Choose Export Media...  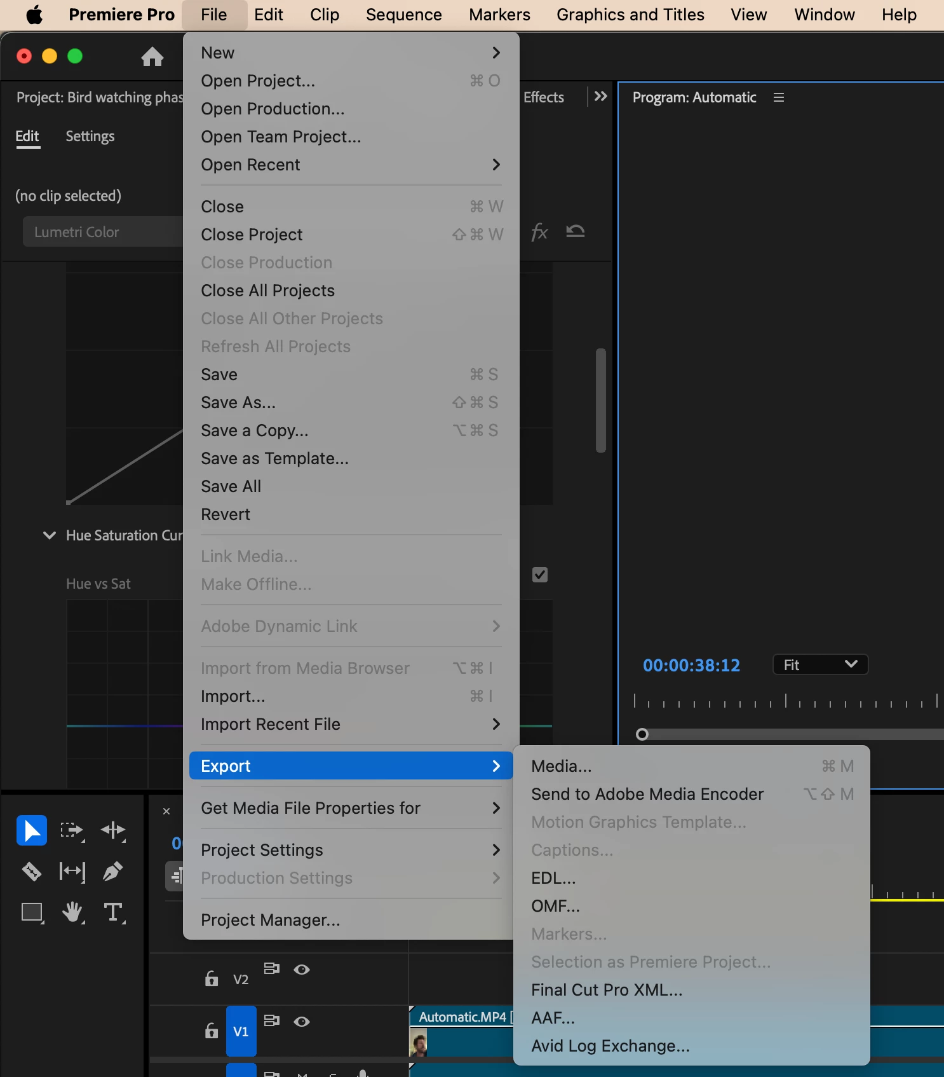coord(692,766)
